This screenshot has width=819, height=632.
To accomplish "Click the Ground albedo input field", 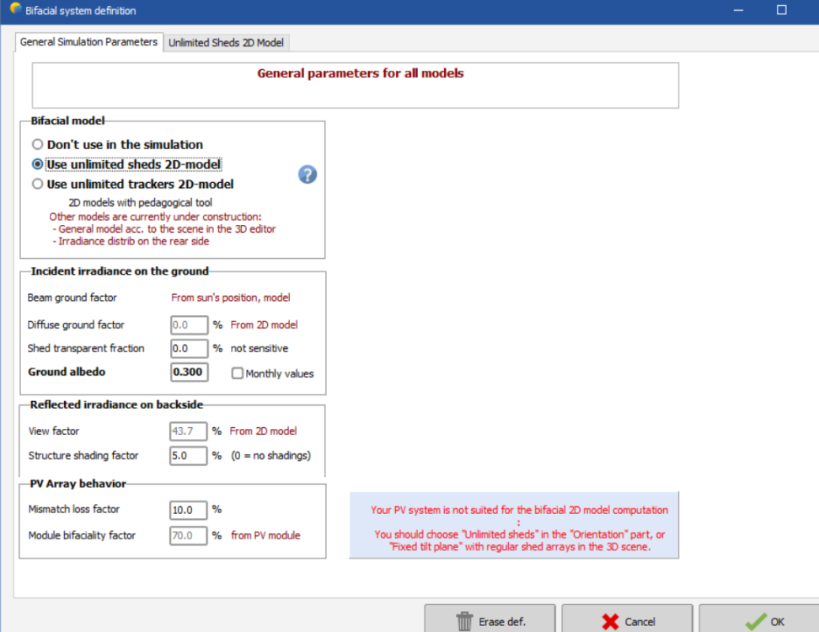I will click(x=189, y=372).
